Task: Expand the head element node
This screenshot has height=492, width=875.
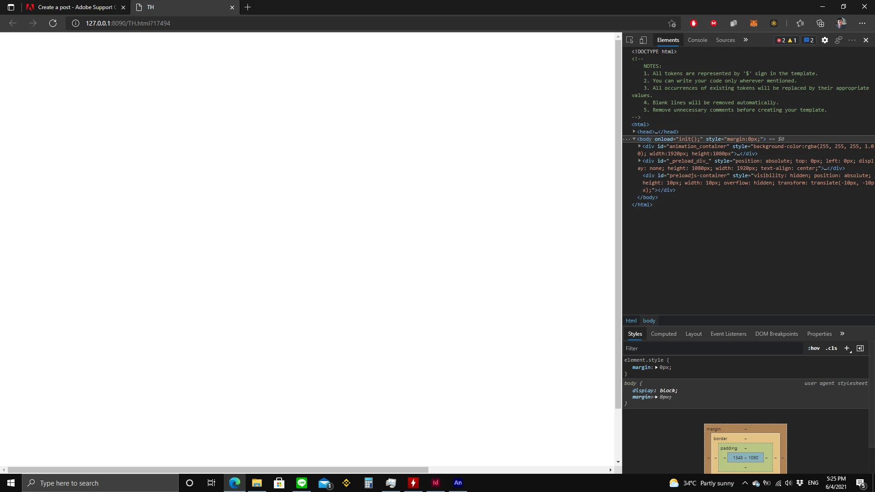Action: point(634,132)
